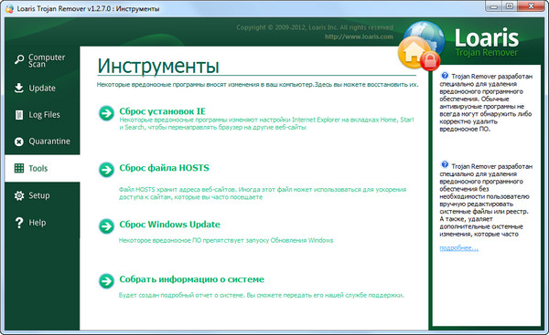Close the Loaris Trojan Remover window
The image size is (549, 335).
click(531, 6)
